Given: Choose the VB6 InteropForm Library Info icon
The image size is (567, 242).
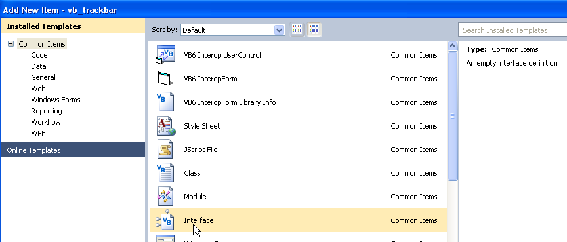Looking at the screenshot, I should tap(165, 102).
